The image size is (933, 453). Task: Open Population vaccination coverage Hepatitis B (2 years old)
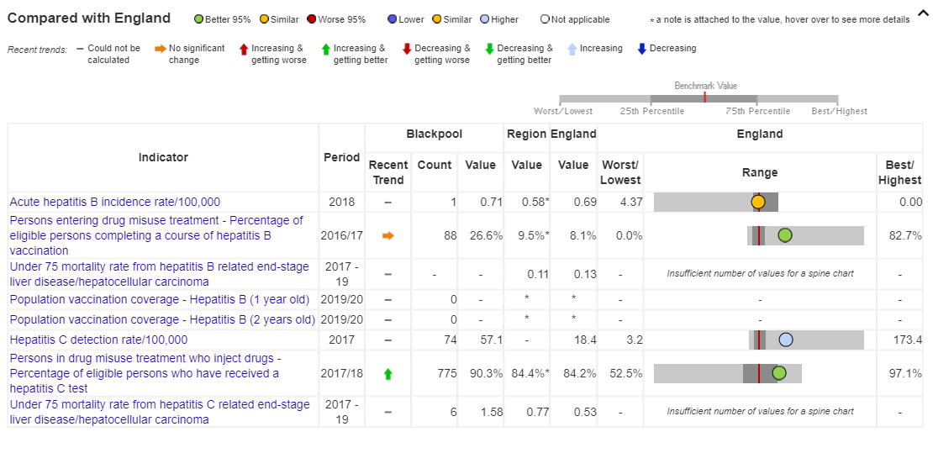(162, 319)
